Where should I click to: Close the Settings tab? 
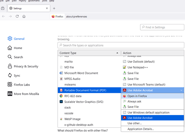[47, 8]
